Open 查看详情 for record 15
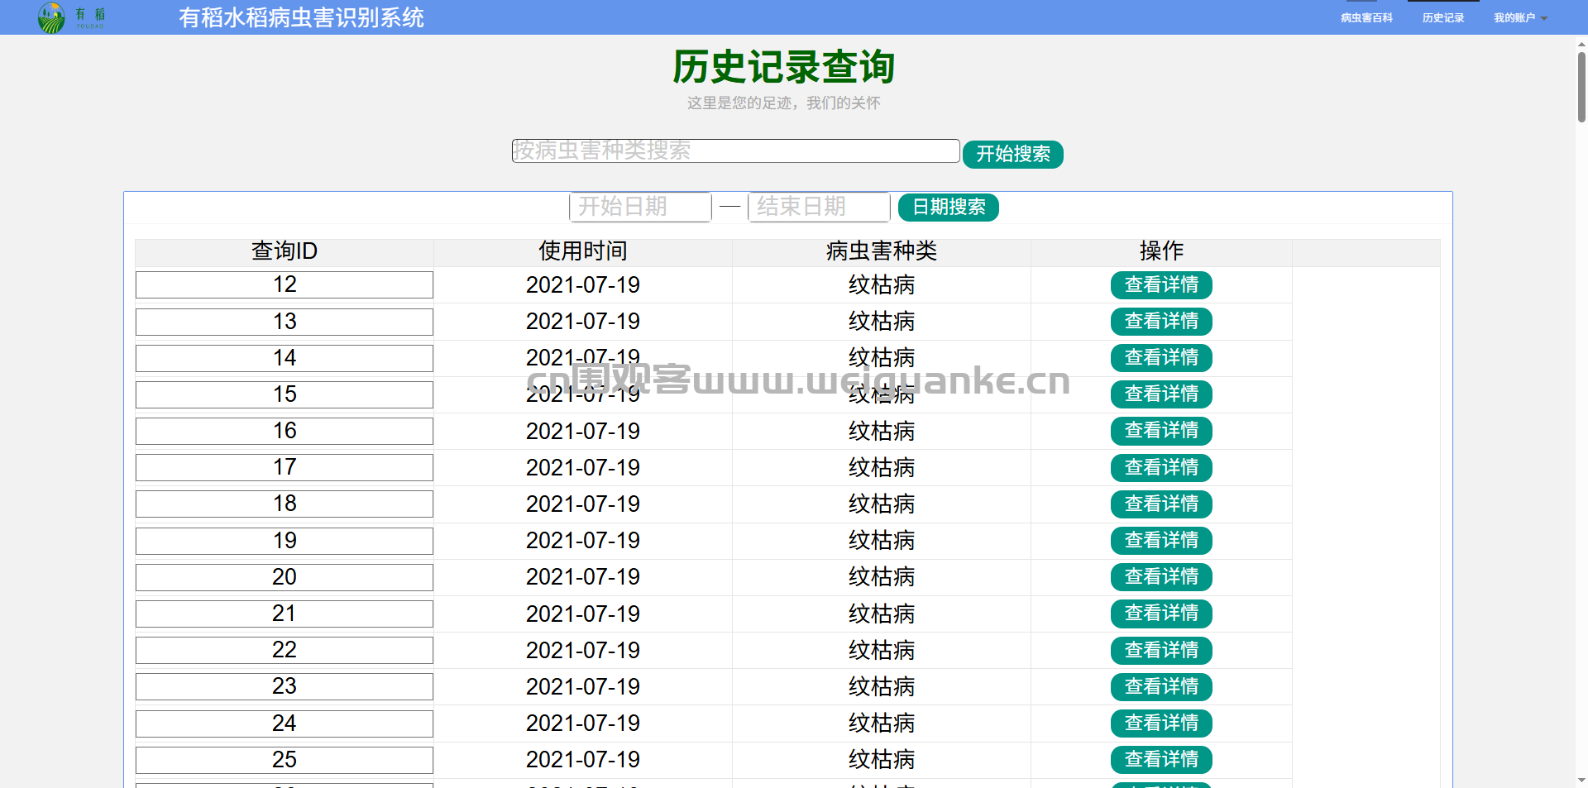 click(1160, 394)
